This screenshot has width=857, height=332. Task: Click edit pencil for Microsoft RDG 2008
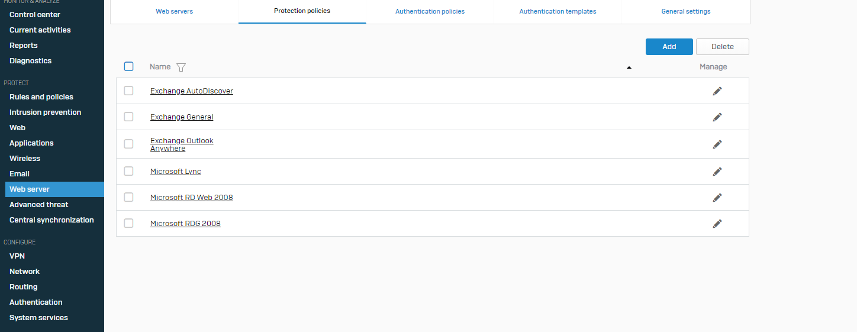(717, 224)
